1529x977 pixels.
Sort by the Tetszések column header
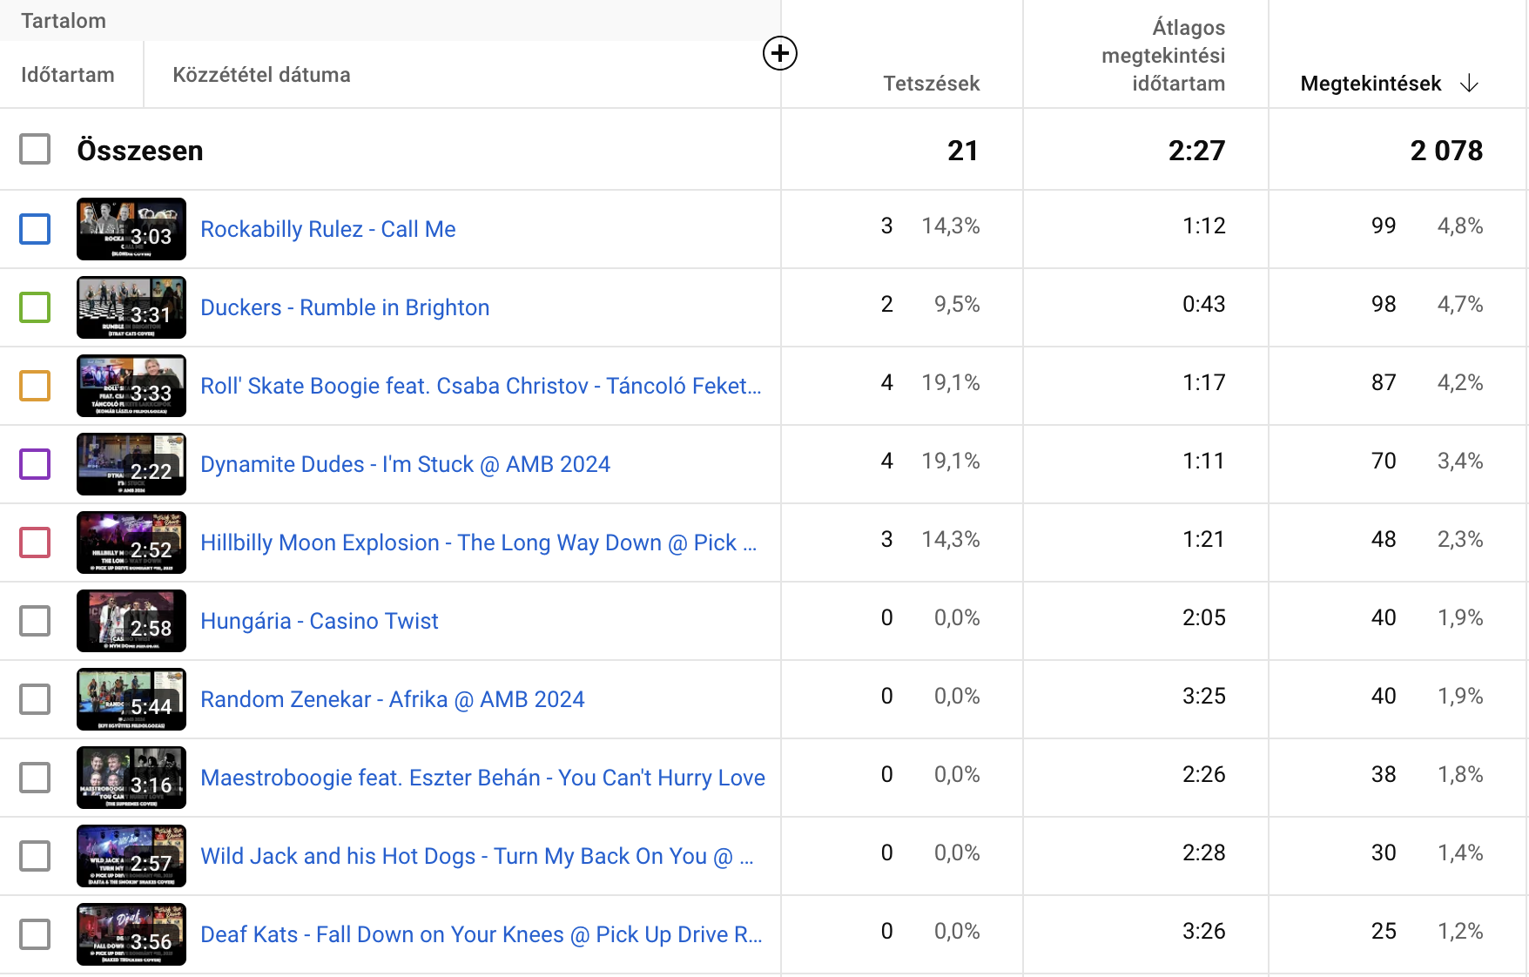tap(931, 84)
